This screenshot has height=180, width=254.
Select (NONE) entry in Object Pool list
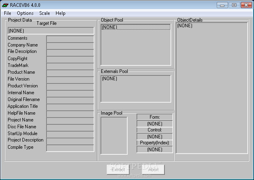(136, 27)
